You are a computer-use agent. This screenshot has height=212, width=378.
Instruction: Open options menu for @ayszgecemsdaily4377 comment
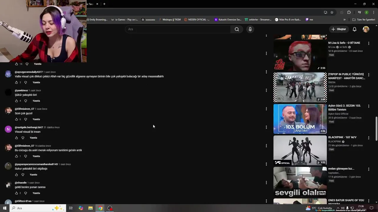click(266, 72)
